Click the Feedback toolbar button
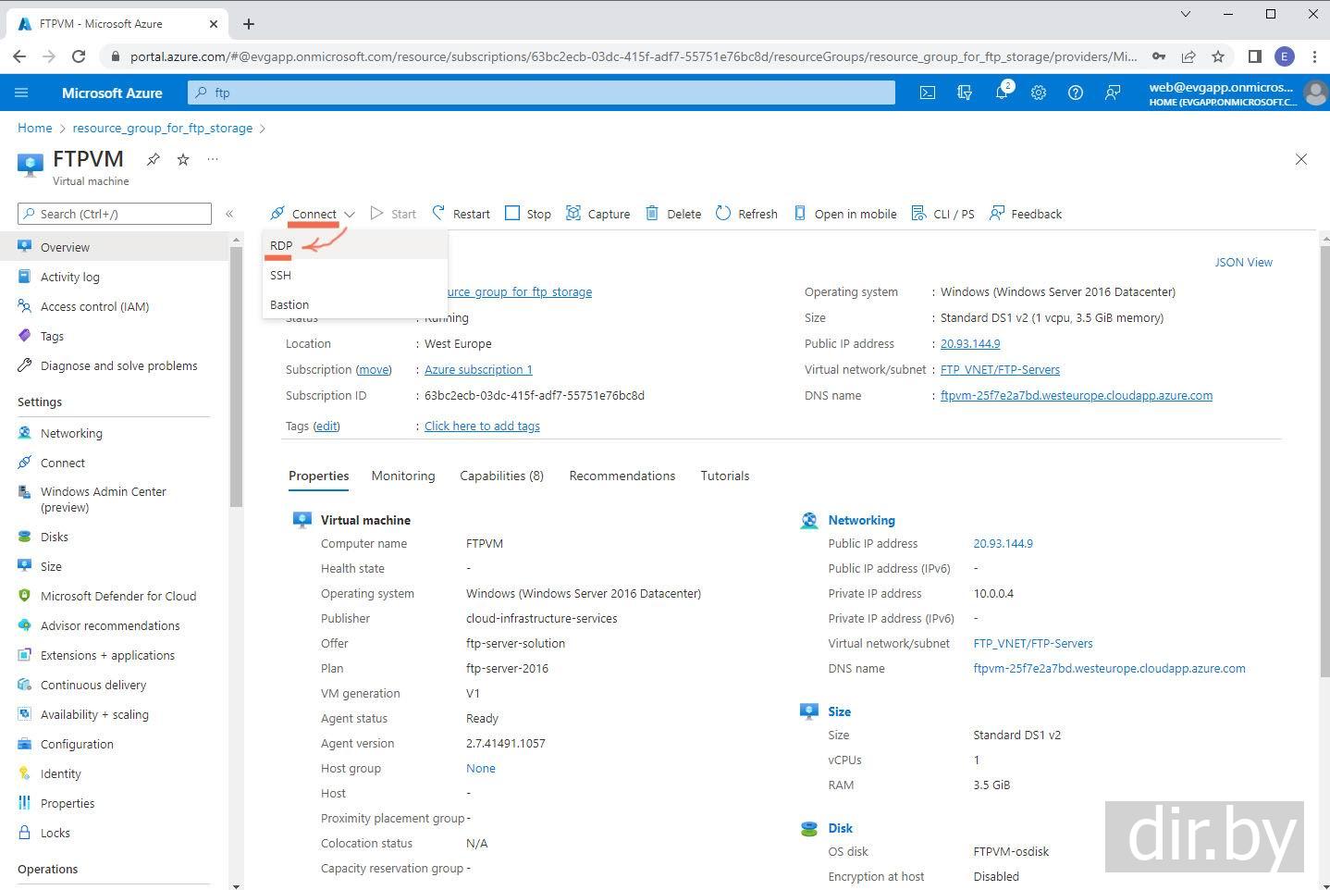The image size is (1330, 890). point(1025,214)
